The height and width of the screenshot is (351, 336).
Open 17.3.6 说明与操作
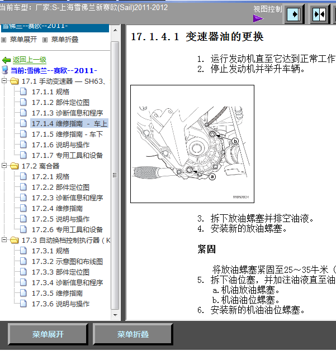60,304
